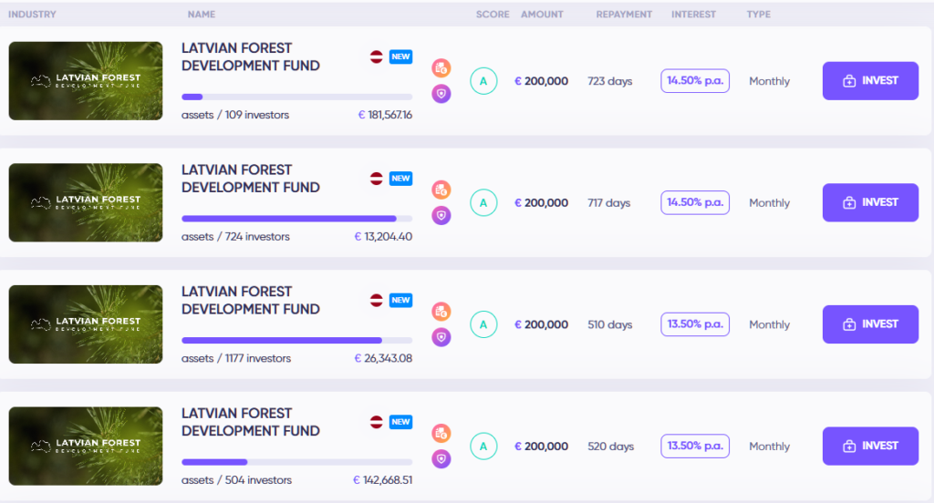Click purple shield icon in 724 investors row
The width and height of the screenshot is (934, 503).
click(441, 215)
